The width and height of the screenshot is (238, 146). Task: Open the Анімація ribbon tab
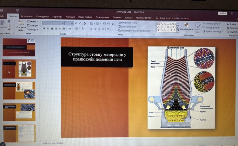tap(70, 17)
